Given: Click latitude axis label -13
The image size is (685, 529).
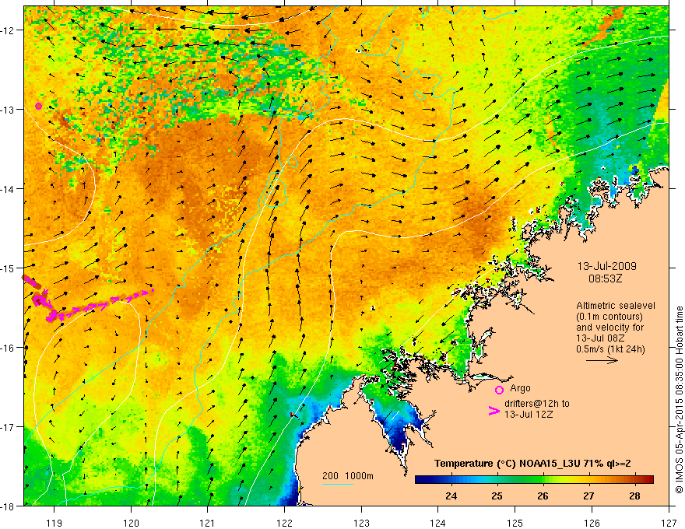Looking at the screenshot, I should [9, 110].
